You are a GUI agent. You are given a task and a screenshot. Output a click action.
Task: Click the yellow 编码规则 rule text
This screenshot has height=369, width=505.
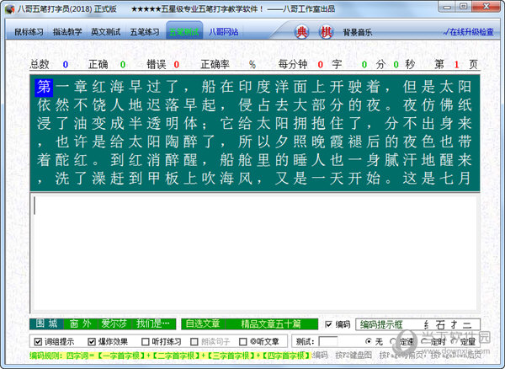coord(170,356)
